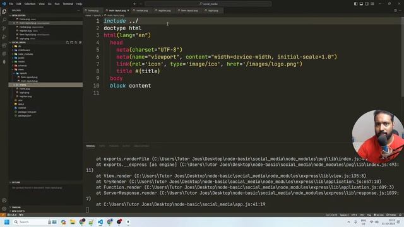The width and height of the screenshot is (404, 227).
Task: Open the File menu
Action: click(11, 4)
